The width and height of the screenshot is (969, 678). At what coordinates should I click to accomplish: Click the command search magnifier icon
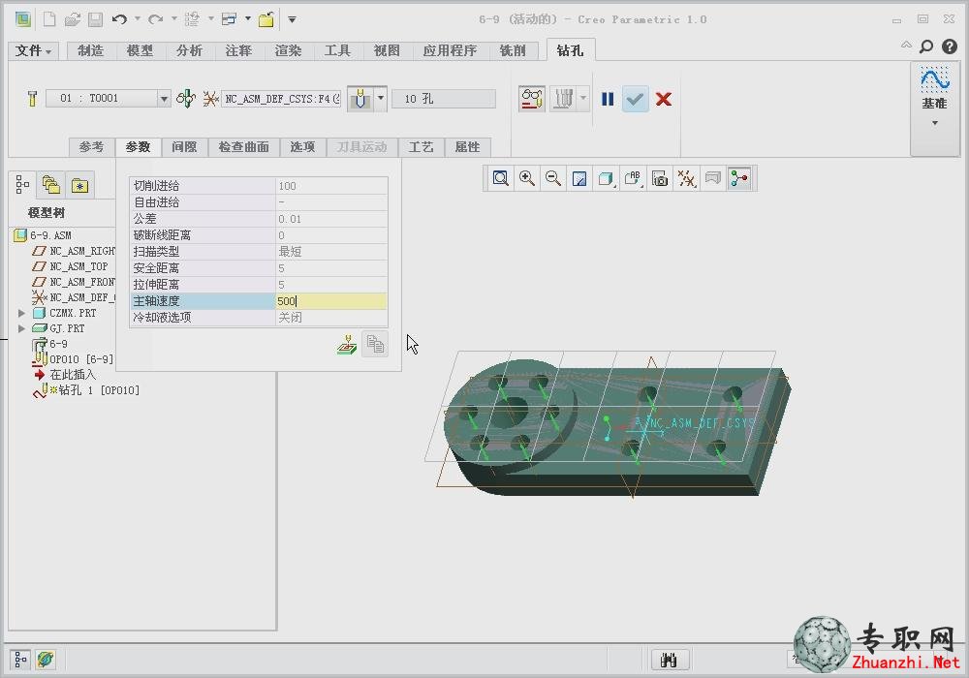point(925,46)
